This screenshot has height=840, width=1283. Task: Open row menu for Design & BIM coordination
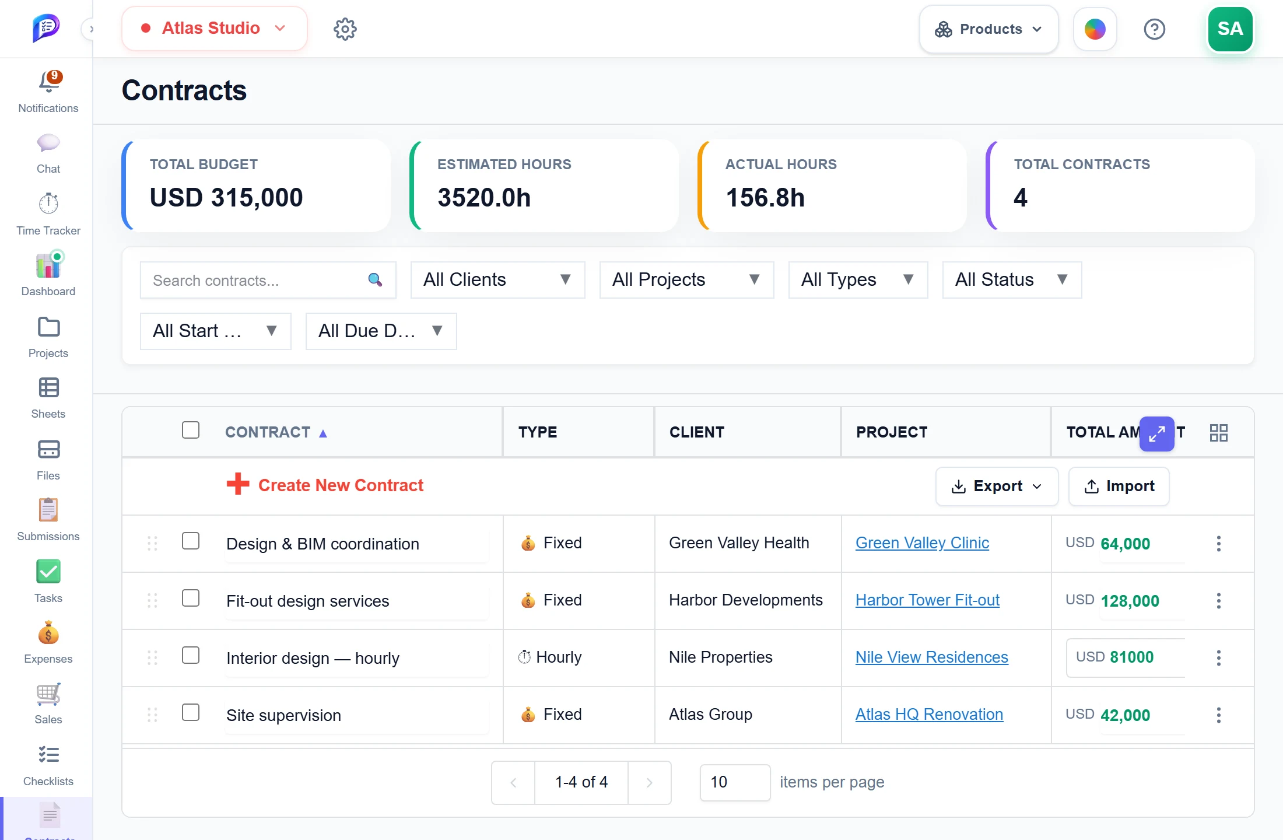(1218, 544)
